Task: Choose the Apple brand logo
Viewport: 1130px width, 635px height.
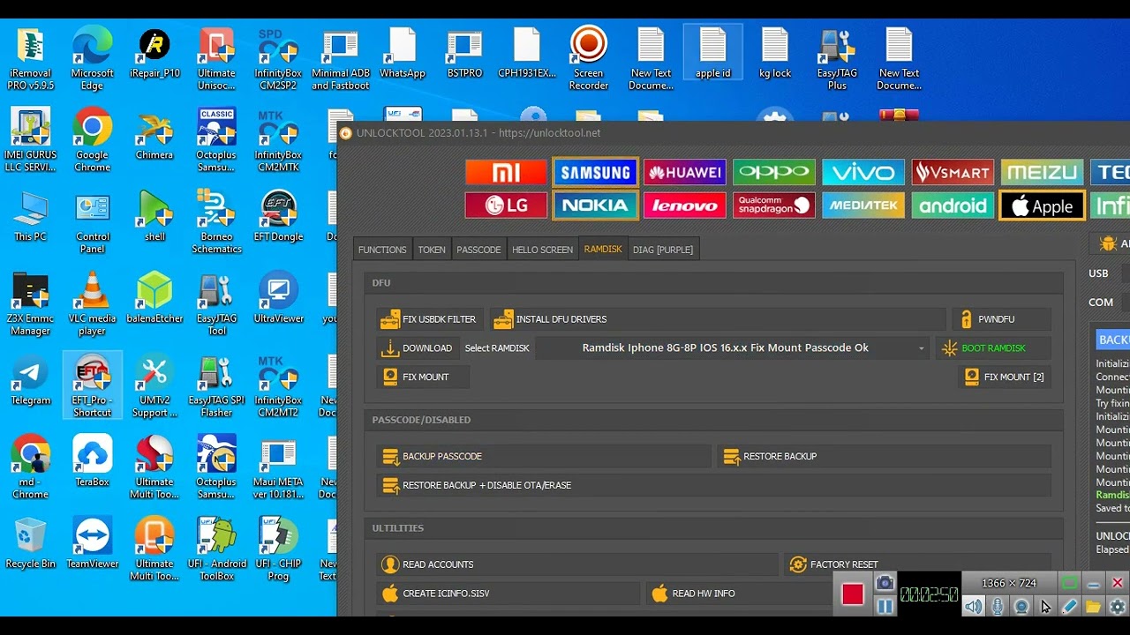Action: coord(1042,206)
